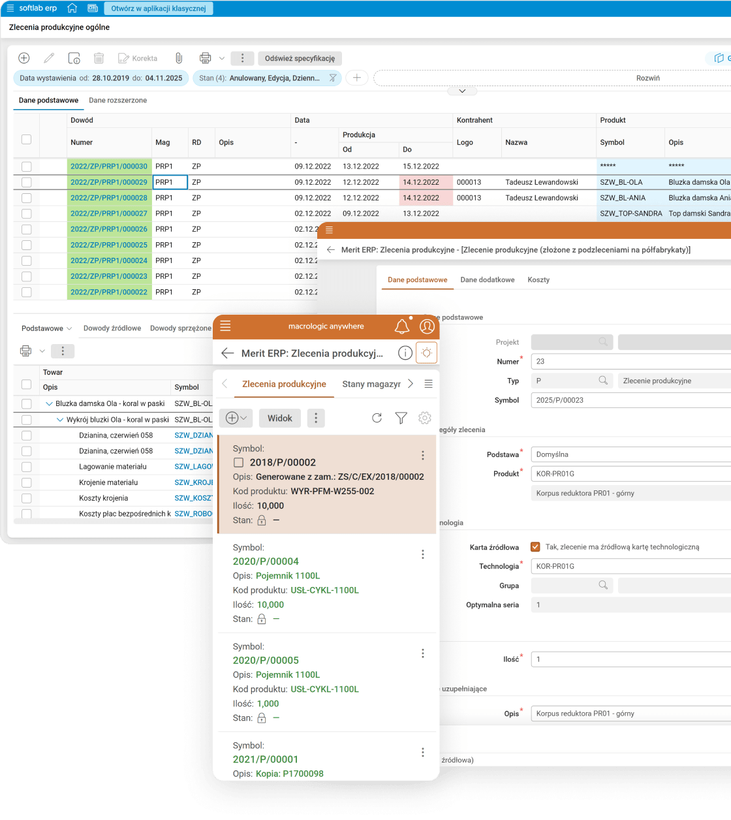Viewport: 731px width, 820px height.
Task: Click the Widok button in mobile panel
Action: (x=279, y=418)
